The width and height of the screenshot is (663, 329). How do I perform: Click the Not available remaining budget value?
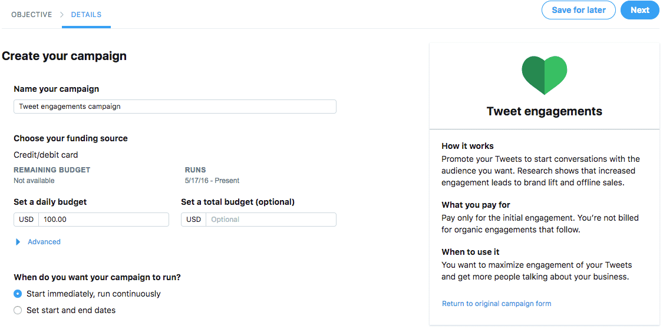coord(34,181)
